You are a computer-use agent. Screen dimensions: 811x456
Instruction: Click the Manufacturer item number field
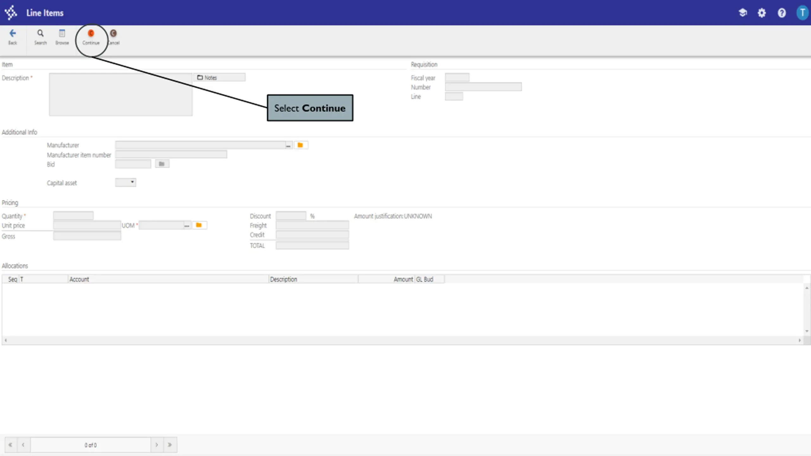171,155
